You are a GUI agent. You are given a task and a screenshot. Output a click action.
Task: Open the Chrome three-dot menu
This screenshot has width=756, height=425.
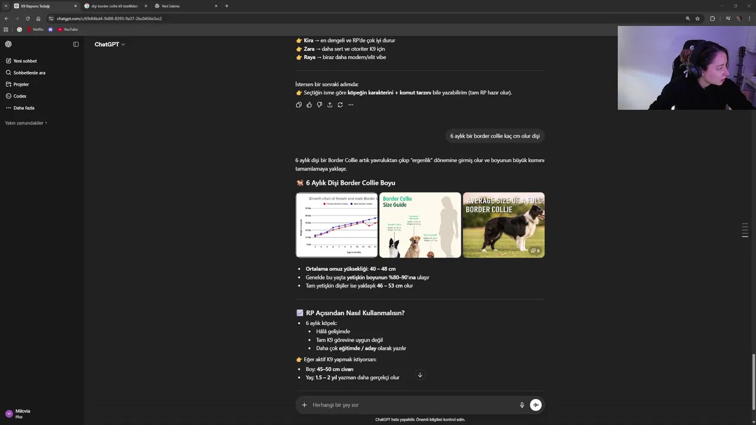pos(750,18)
